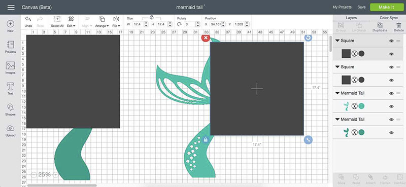
Task: Hide the first Mermaid Tail sublayer eye icon
Action: point(391,106)
